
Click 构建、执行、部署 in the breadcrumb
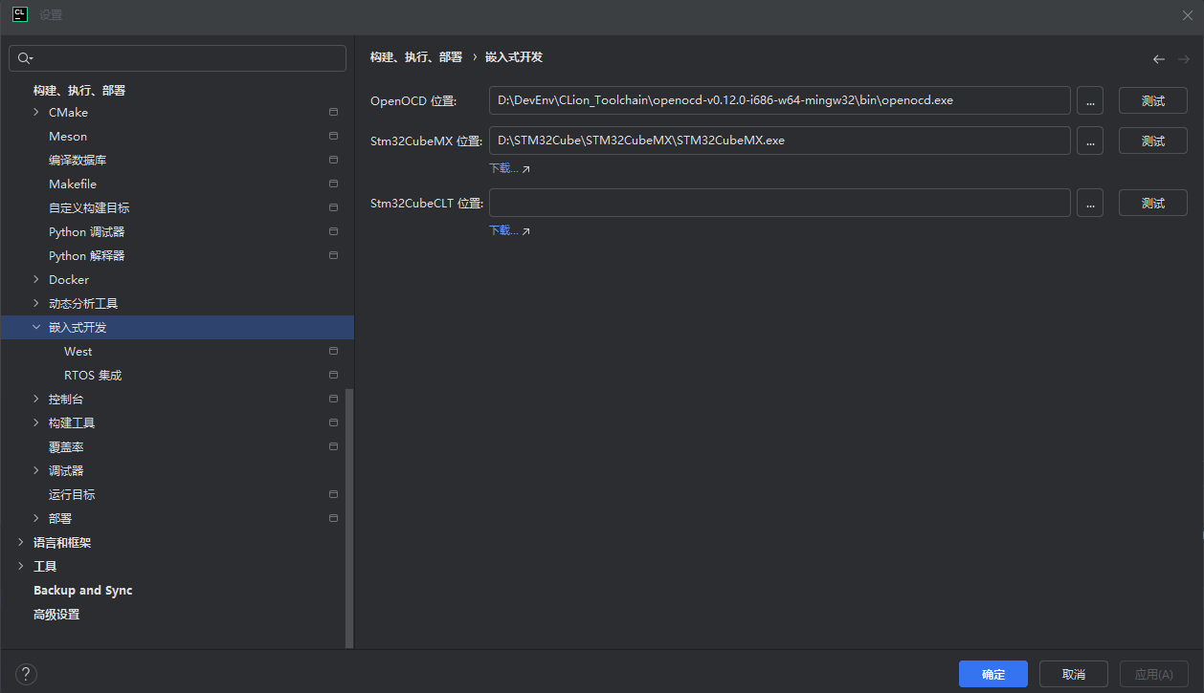[416, 57]
